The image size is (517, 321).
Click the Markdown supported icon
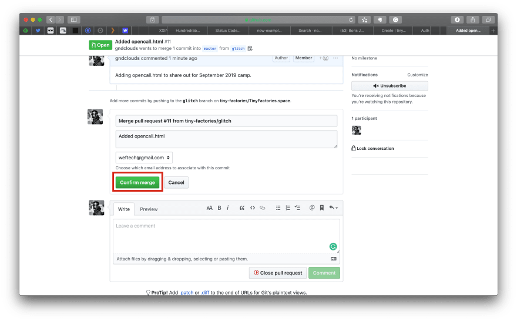tap(333, 259)
